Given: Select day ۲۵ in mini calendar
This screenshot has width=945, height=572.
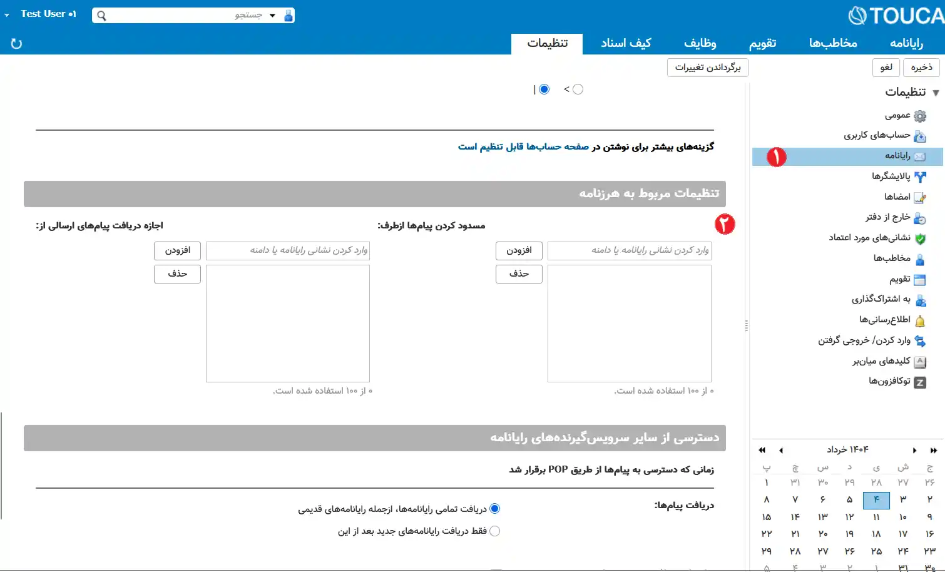Looking at the screenshot, I should (x=876, y=551).
